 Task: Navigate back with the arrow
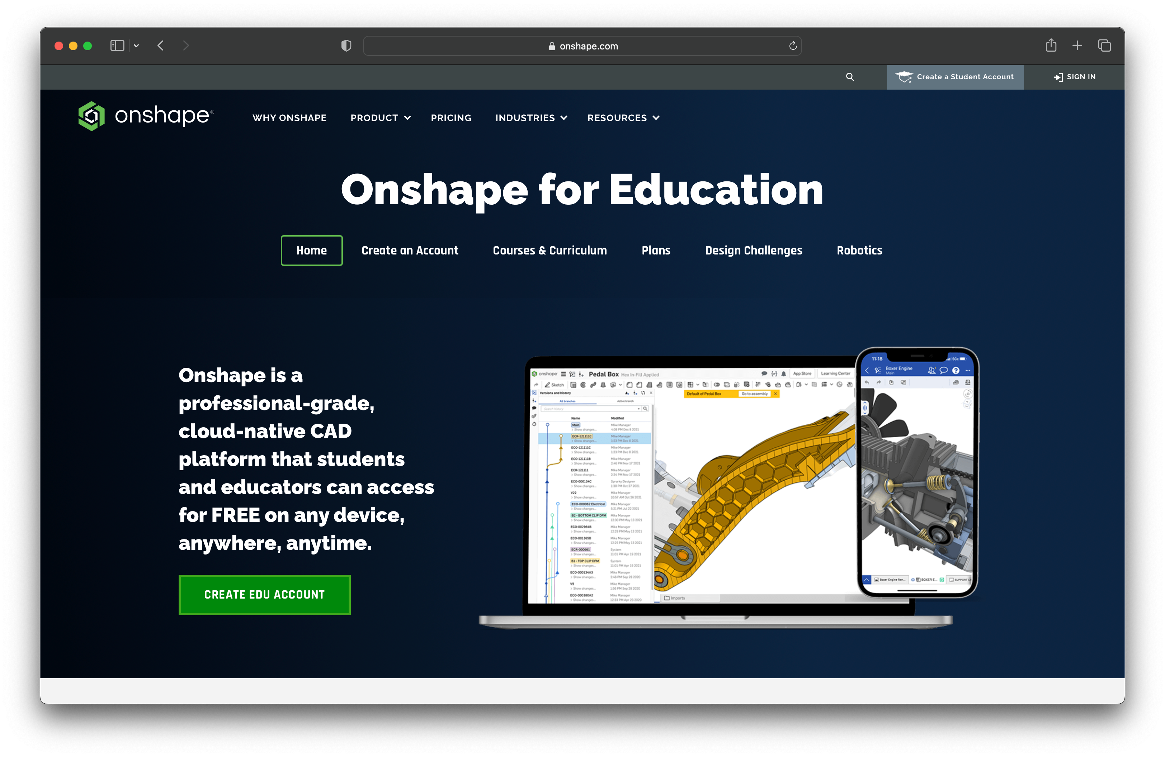(x=161, y=46)
